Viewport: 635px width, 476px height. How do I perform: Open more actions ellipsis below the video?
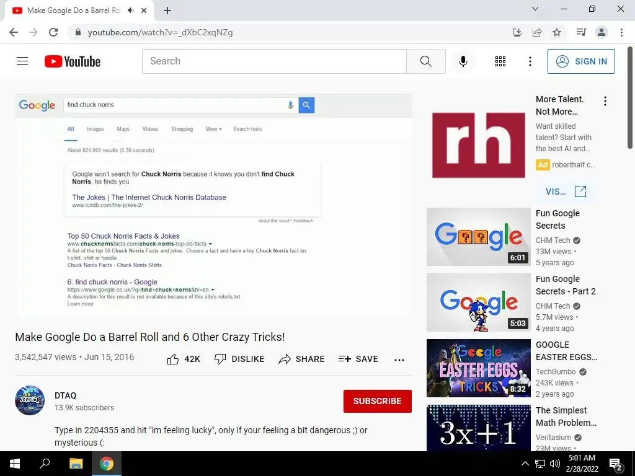pyautogui.click(x=399, y=360)
